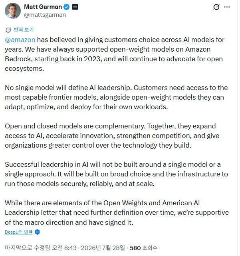Viewport: 240px width, 256px height.
Task: Open the @amazon mention link
Action: click(20, 40)
